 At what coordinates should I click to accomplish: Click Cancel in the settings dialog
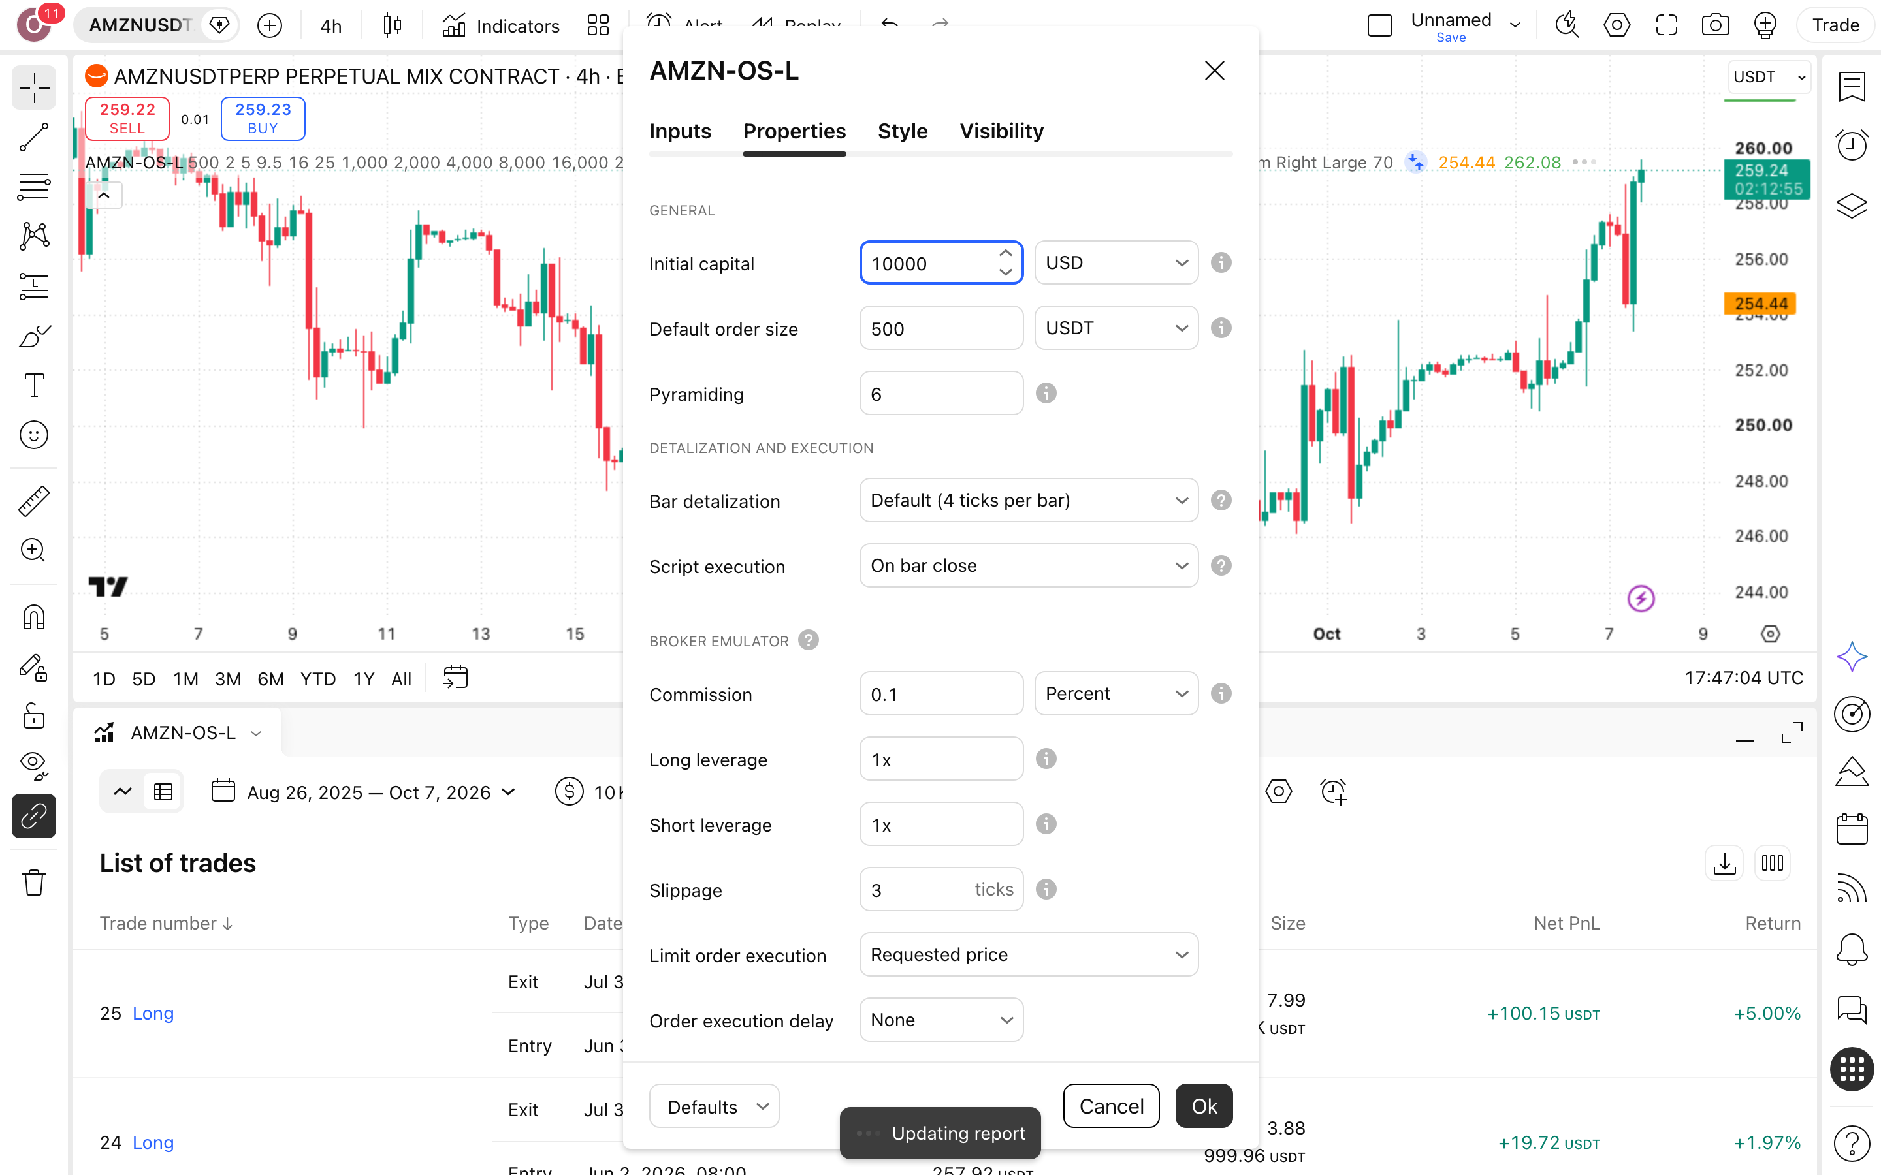click(1112, 1106)
